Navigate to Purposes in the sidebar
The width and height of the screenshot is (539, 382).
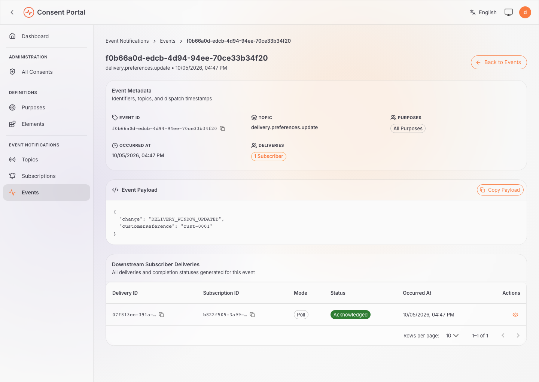[x=46, y=107]
